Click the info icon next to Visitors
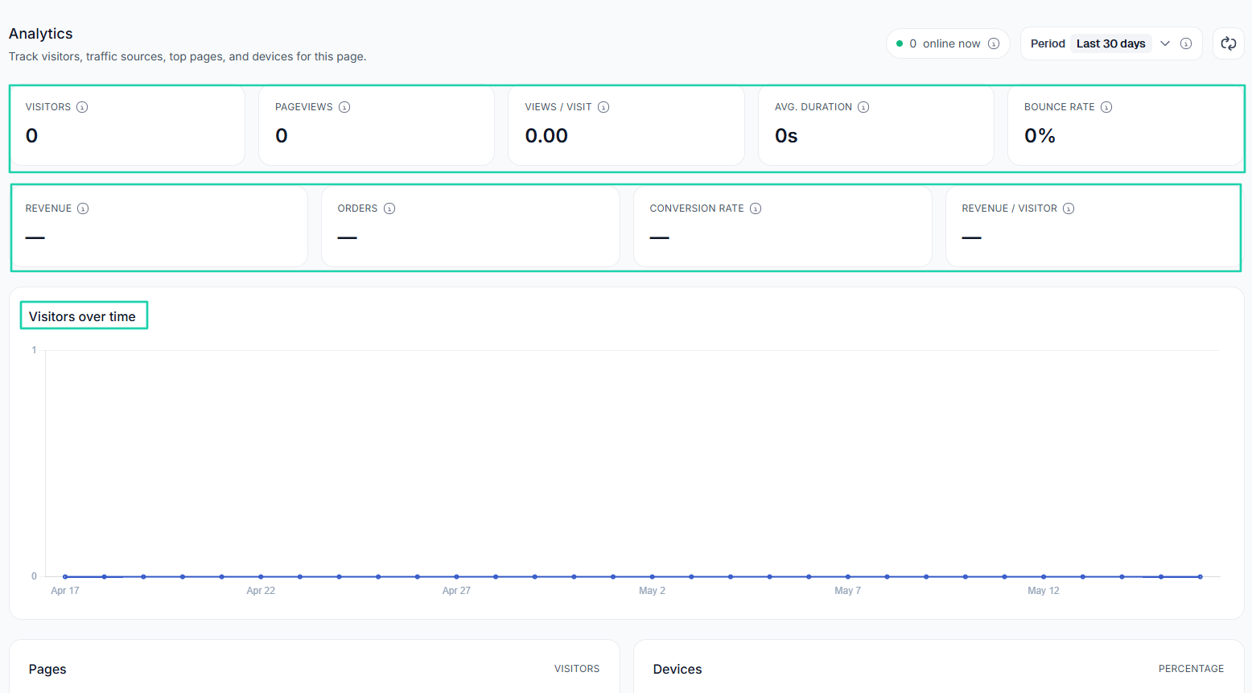1252x693 pixels. [82, 107]
